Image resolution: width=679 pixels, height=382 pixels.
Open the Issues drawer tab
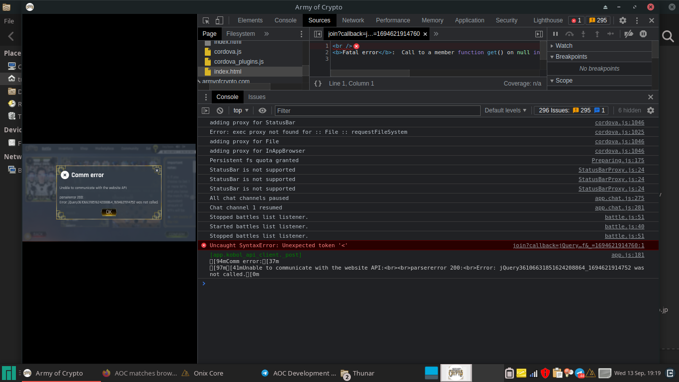[257, 97]
